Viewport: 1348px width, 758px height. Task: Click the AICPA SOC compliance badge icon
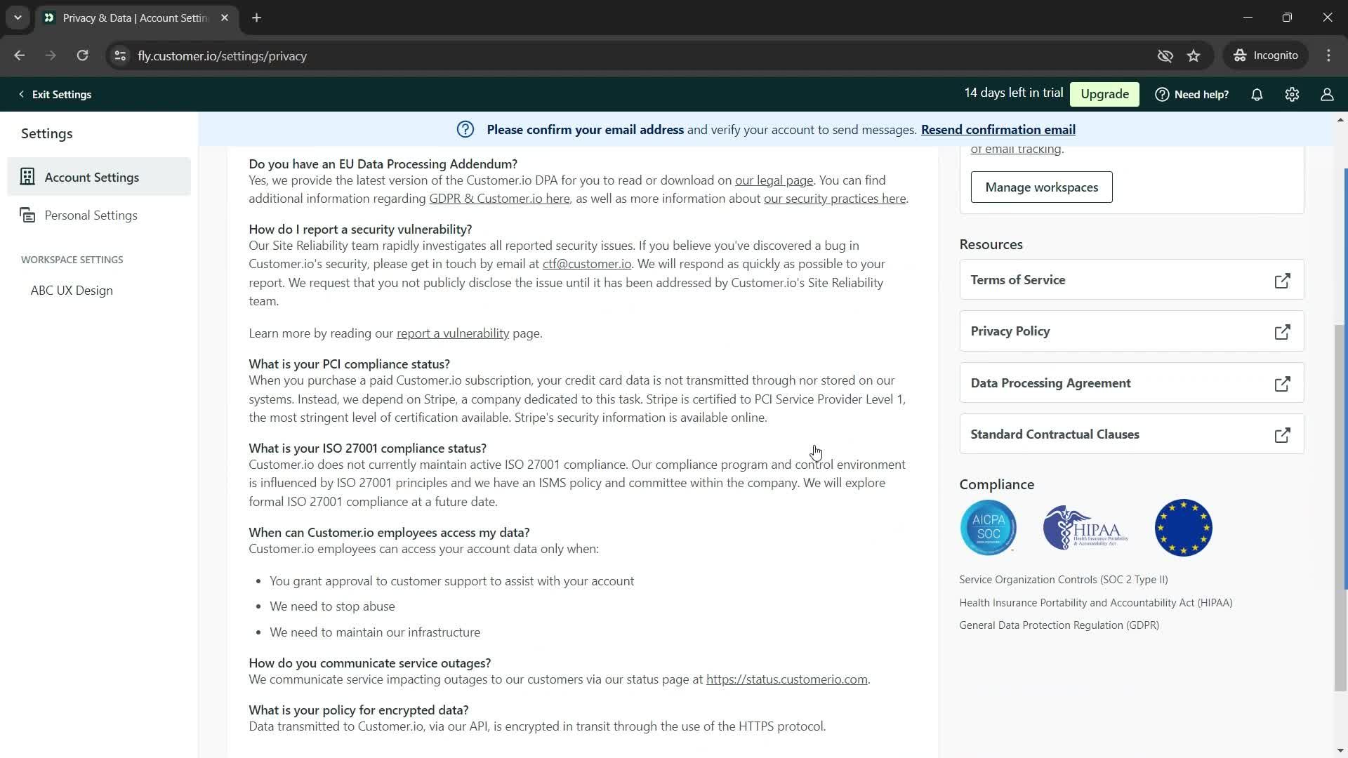989,528
